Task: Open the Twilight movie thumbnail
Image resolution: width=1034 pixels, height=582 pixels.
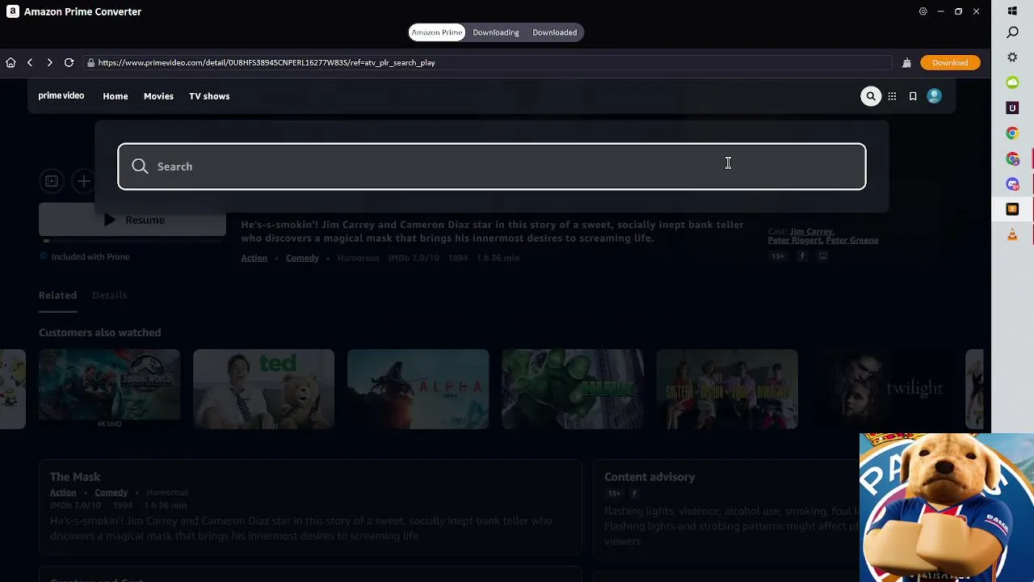Action: (x=881, y=389)
